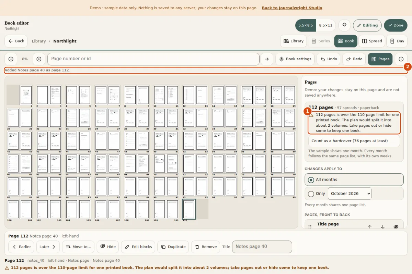Screen dimensions: 412x274
Task: Select the Only month radio option
Action: pyautogui.click(x=311, y=194)
